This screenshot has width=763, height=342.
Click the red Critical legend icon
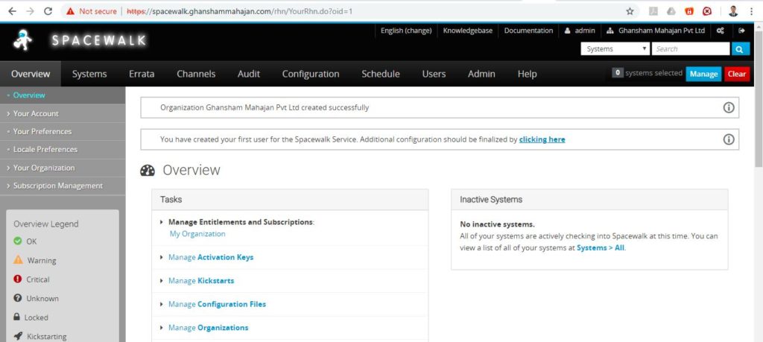pos(18,279)
